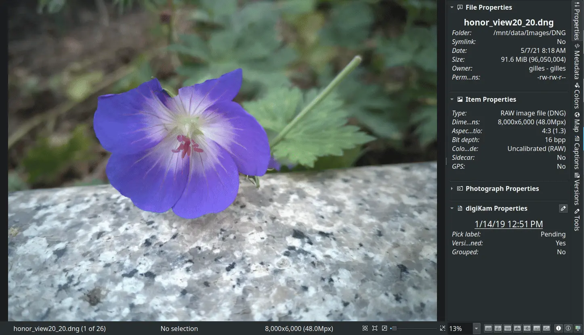584x335 pixels.
Task: Select the last preview mode button
Action: coord(546,329)
